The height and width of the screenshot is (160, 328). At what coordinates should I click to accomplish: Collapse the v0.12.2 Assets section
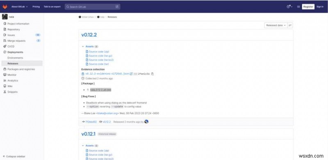(83, 46)
